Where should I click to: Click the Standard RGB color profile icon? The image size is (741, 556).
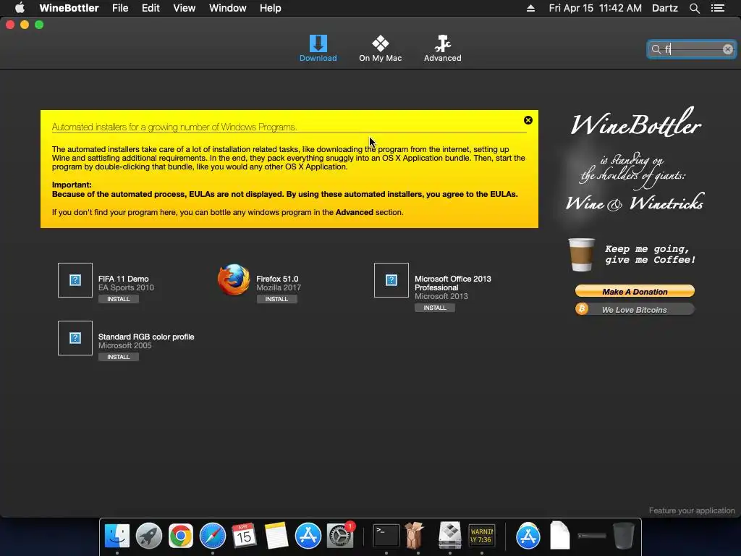coord(75,338)
